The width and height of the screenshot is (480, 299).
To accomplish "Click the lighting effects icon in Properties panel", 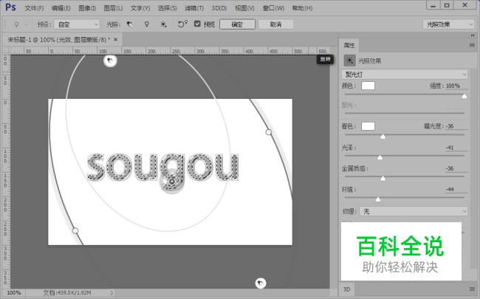I will coord(350,61).
